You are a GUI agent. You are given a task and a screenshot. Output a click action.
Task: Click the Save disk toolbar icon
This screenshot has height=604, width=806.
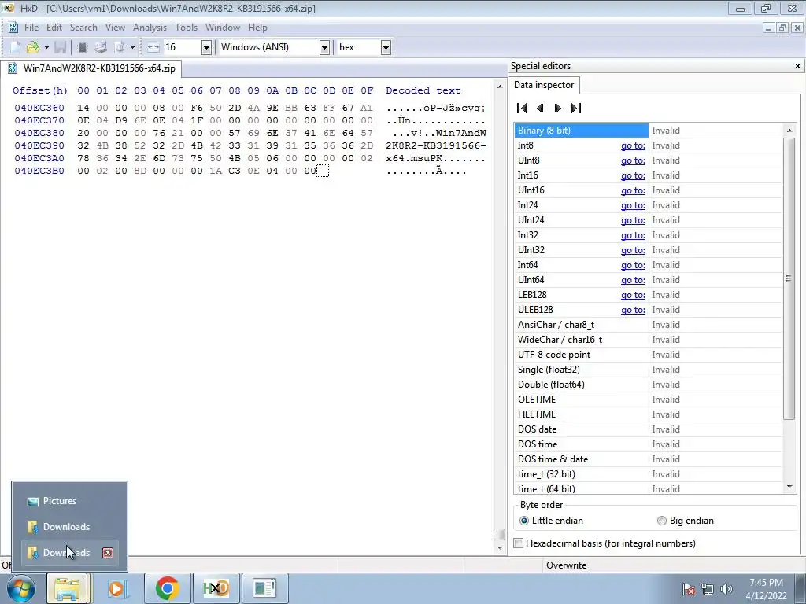point(60,47)
